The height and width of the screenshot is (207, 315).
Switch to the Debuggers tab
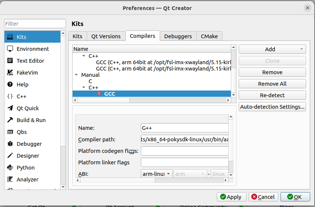178,36
